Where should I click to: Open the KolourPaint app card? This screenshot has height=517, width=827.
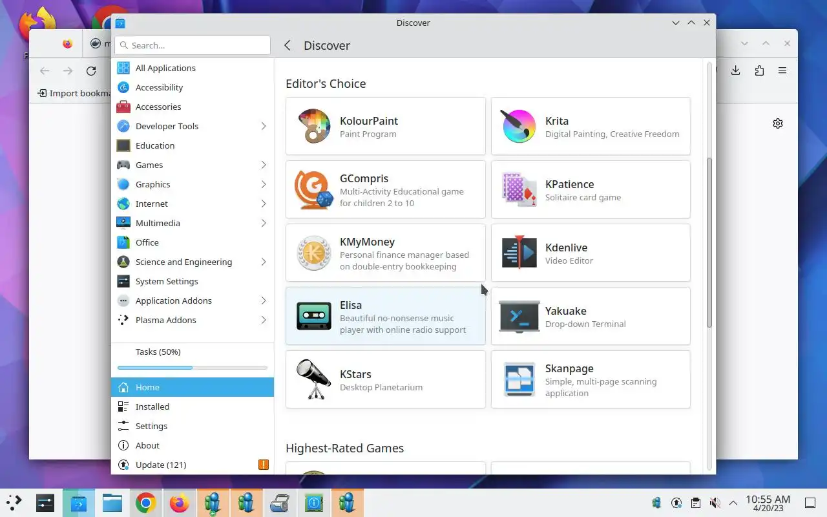click(386, 126)
